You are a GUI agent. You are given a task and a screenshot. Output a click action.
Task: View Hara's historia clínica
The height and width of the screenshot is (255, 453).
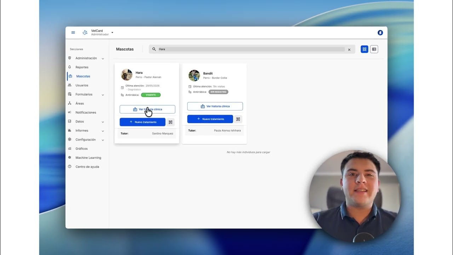point(147,109)
